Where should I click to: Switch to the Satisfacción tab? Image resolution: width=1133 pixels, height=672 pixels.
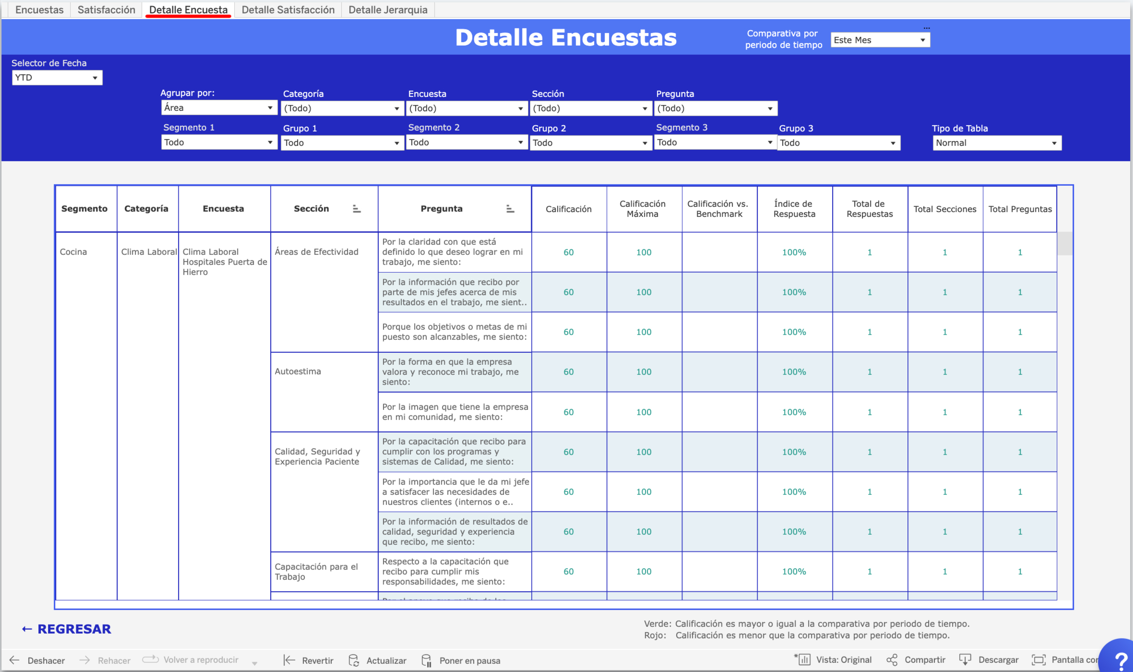coord(107,10)
